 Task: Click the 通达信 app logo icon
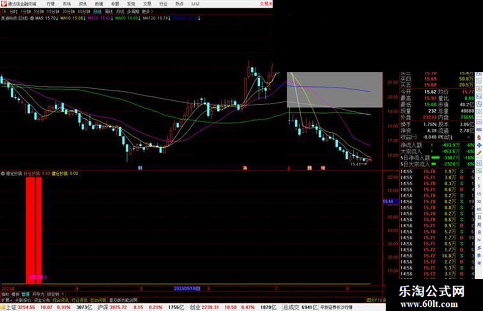[x=4, y=4]
